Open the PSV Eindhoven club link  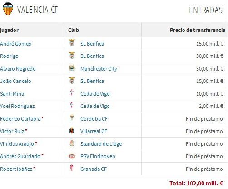(x=98, y=156)
